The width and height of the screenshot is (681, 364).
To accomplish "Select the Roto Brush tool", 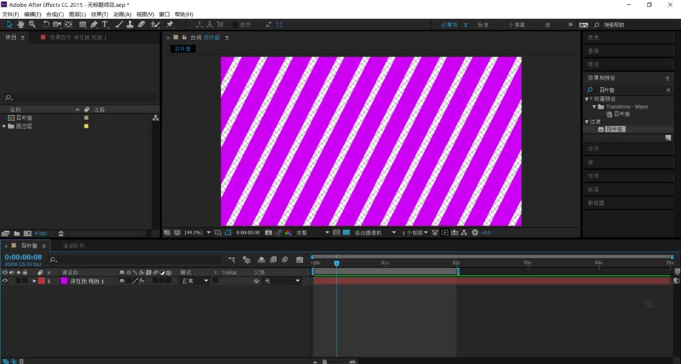I will [155, 25].
